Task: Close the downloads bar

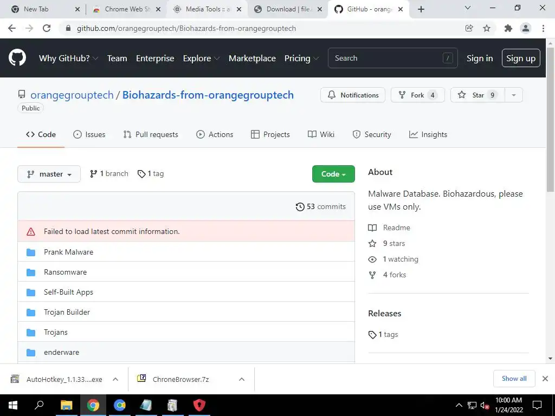Action: pos(545,379)
